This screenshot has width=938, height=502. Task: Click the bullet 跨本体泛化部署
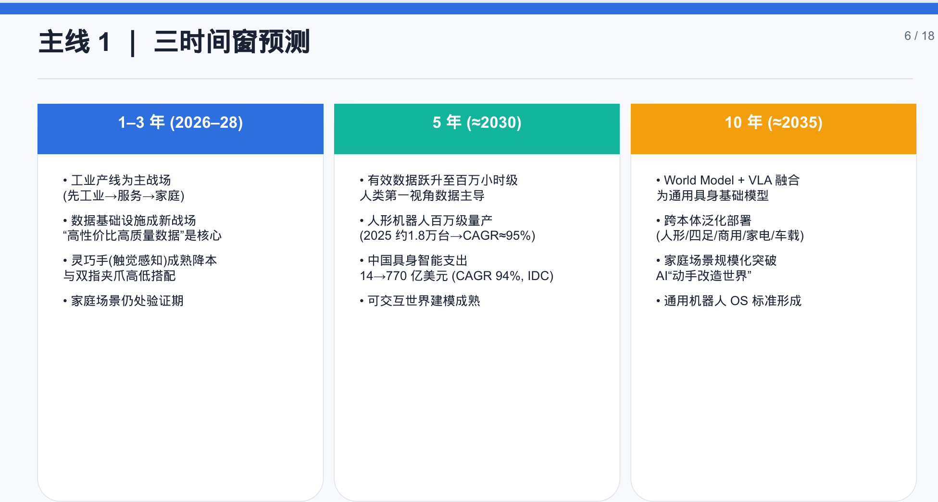tap(703, 220)
